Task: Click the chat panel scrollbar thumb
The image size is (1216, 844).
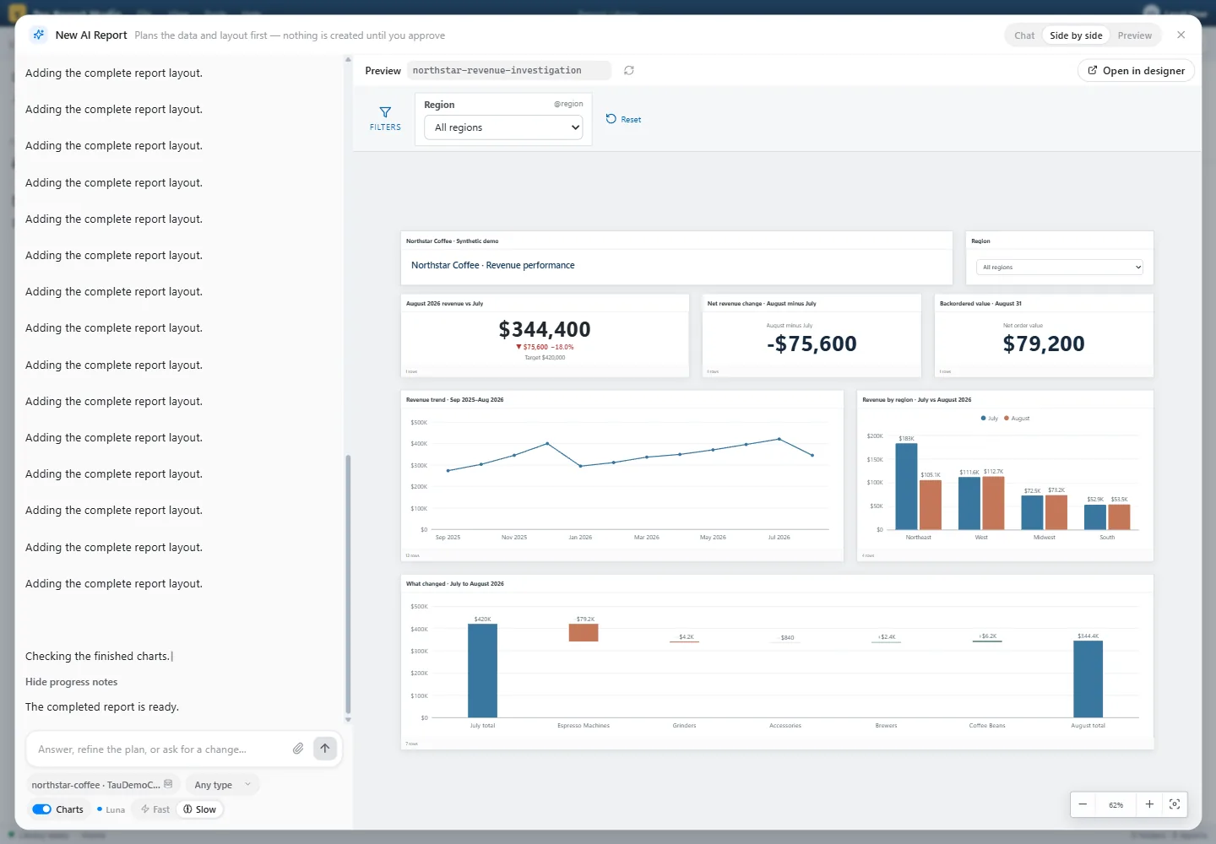Action: (x=348, y=585)
